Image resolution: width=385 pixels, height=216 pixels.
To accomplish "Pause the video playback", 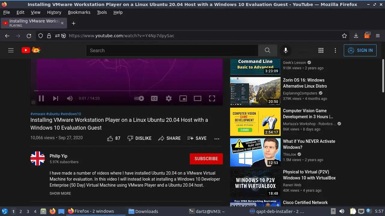I will pyautogui.click(x=41, y=98).
